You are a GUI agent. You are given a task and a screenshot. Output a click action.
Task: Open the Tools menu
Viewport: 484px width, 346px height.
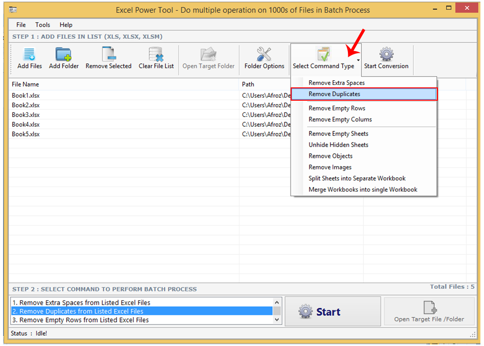(x=42, y=25)
